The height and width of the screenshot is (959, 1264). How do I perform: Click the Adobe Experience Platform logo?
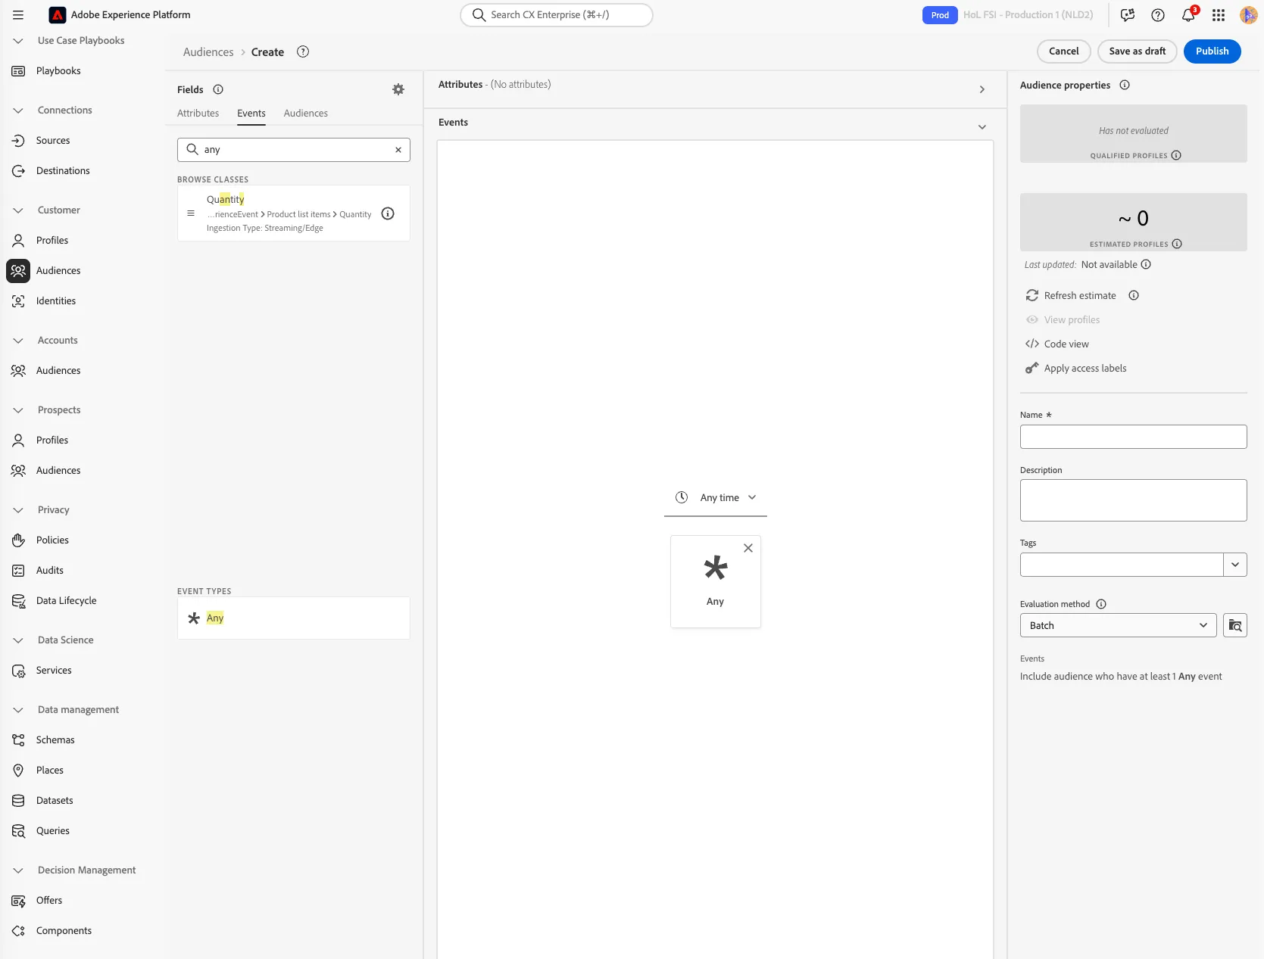tap(58, 15)
